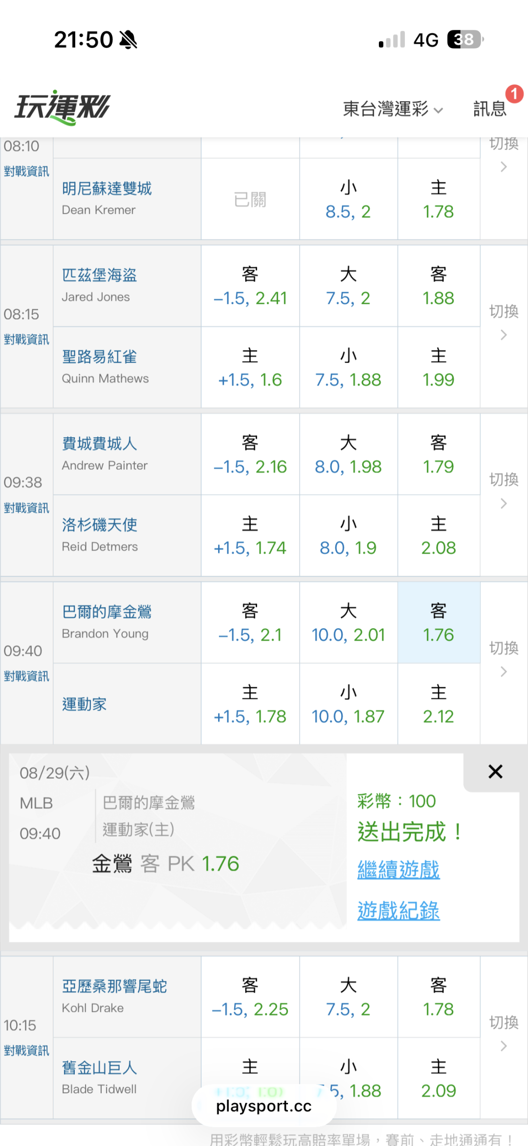Toggle the selected 客 1.76 Orioles bet cell
Image resolution: width=528 pixels, height=1146 pixels.
tap(439, 623)
